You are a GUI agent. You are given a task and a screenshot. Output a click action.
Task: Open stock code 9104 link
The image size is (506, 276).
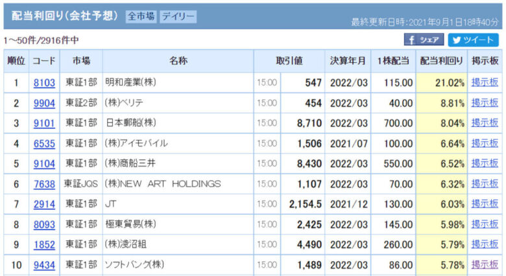(x=44, y=164)
